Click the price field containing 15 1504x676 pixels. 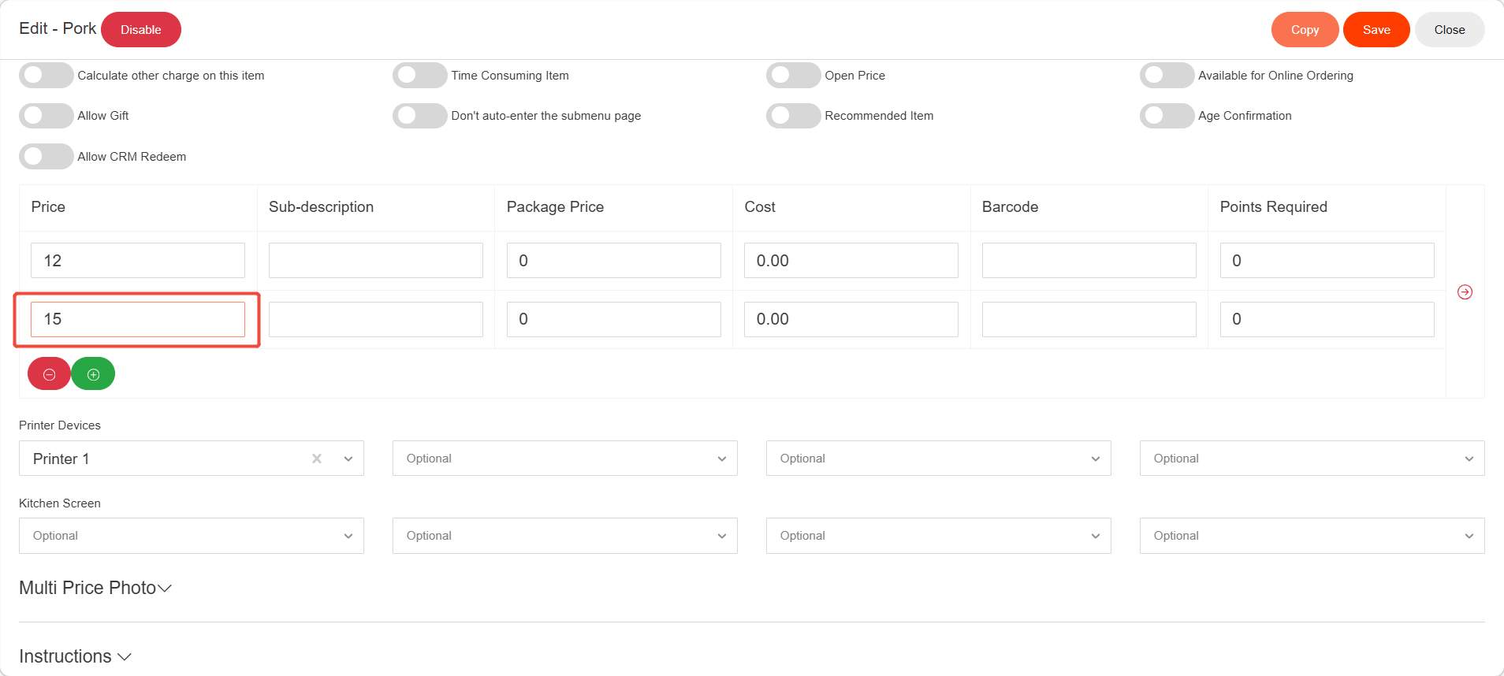point(138,319)
